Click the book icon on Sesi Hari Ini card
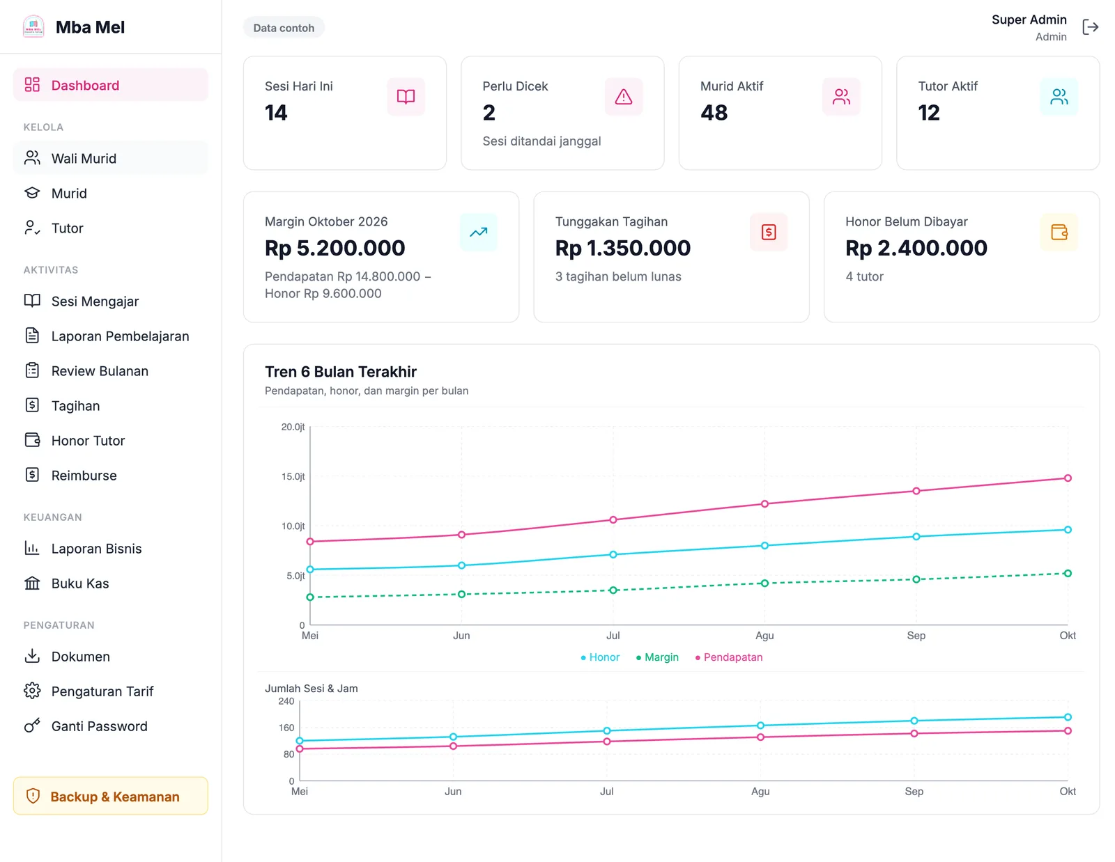The height and width of the screenshot is (862, 1115). coord(406,97)
